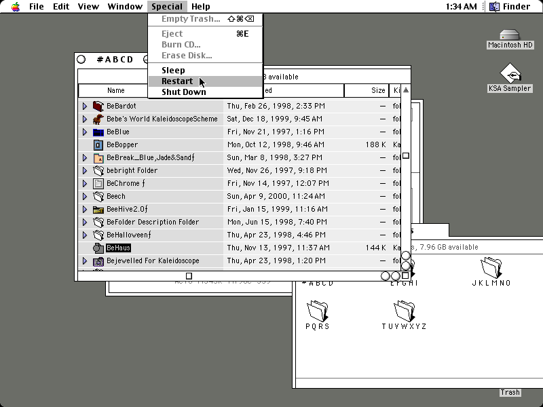Select the BeBlue folder icon
The height and width of the screenshot is (407, 543).
click(x=98, y=132)
